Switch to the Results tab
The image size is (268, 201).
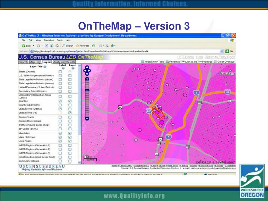coord(70,62)
